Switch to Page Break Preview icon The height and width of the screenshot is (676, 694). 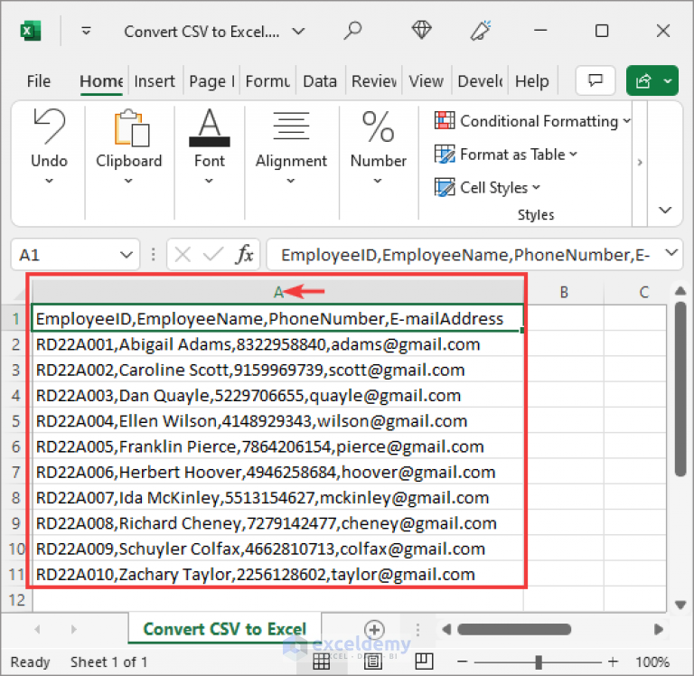click(x=424, y=662)
